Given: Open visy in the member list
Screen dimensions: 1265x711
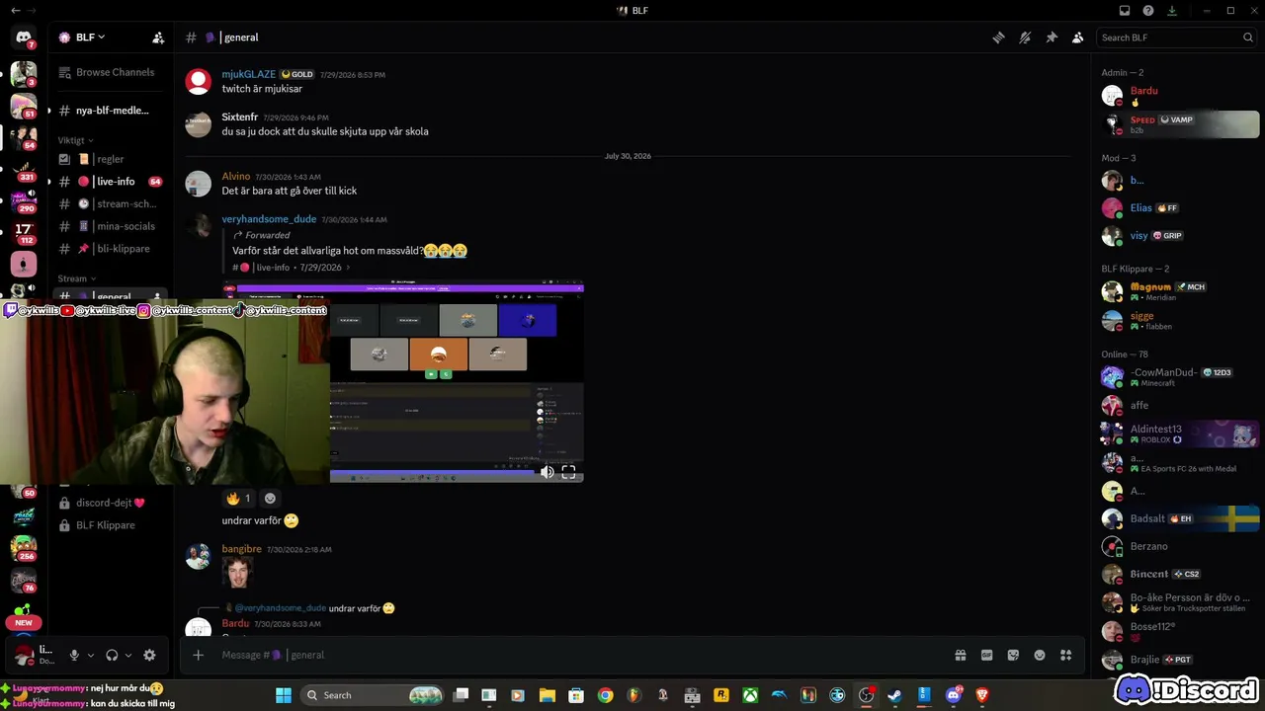Looking at the screenshot, I should point(1180,236).
